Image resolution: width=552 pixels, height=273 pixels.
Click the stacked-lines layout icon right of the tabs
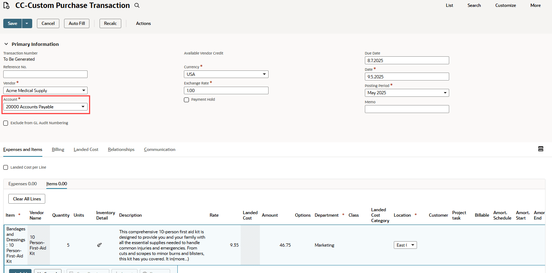point(541,149)
